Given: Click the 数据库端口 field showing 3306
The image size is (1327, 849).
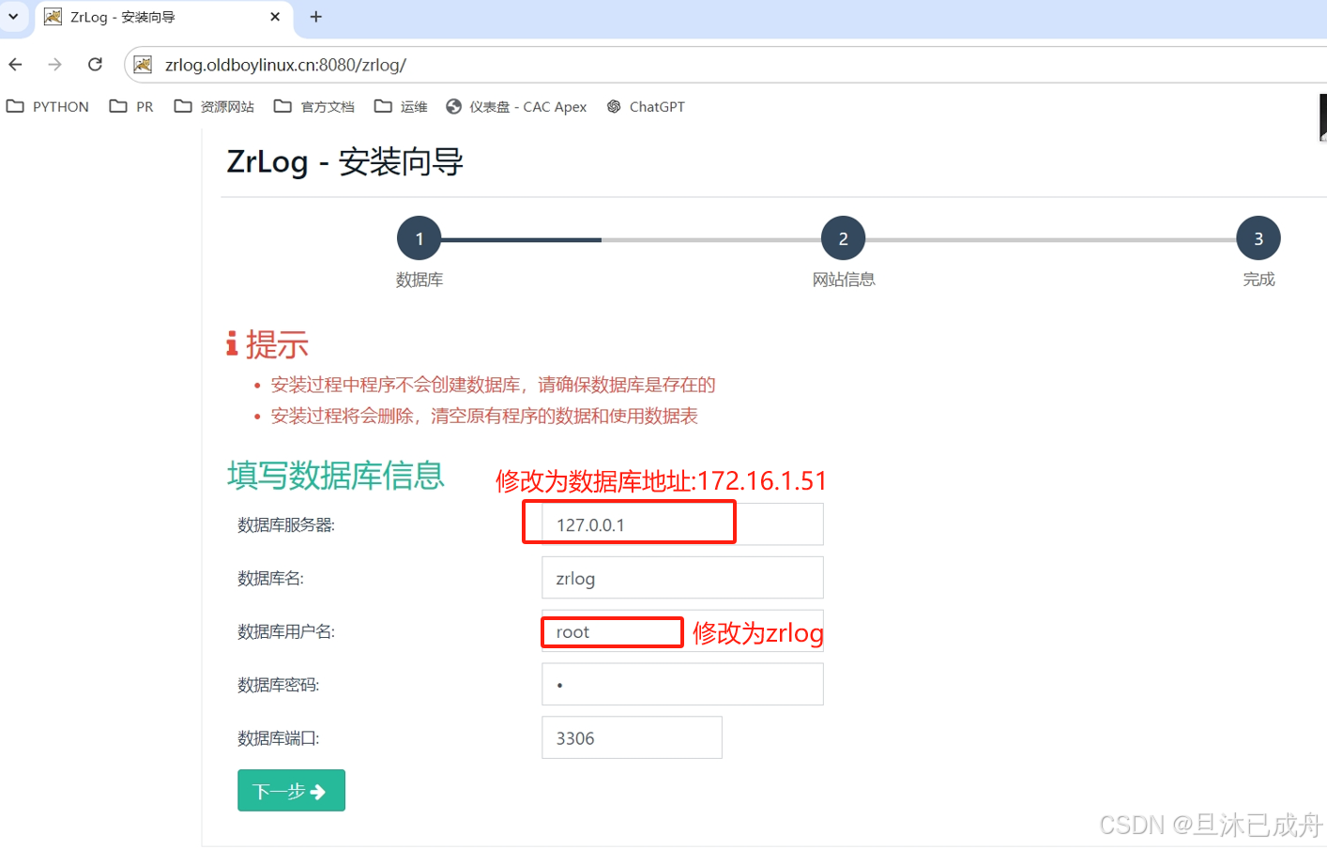Looking at the screenshot, I should [632, 738].
